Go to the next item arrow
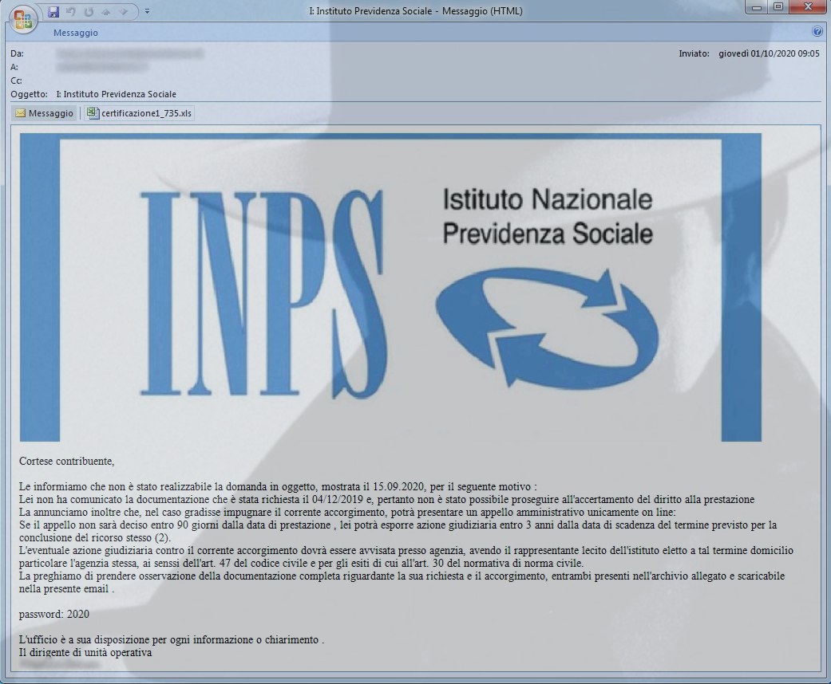Image resolution: width=831 pixels, height=684 pixels. pyautogui.click(x=124, y=12)
